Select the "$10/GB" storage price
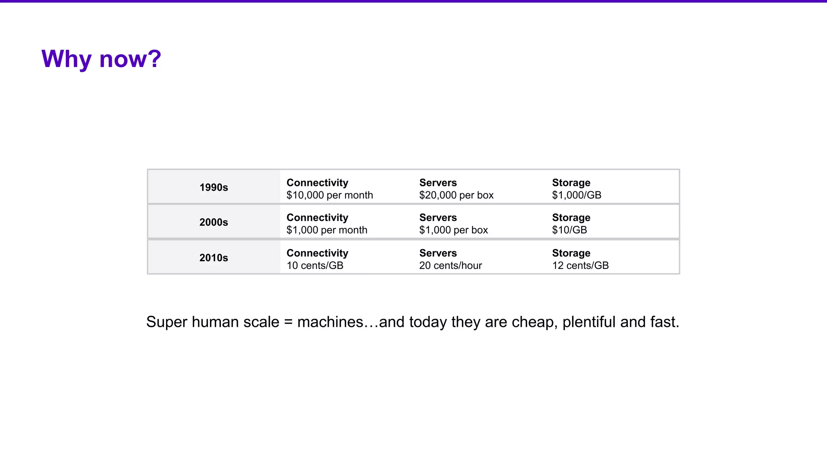827x465 pixels. pos(569,230)
